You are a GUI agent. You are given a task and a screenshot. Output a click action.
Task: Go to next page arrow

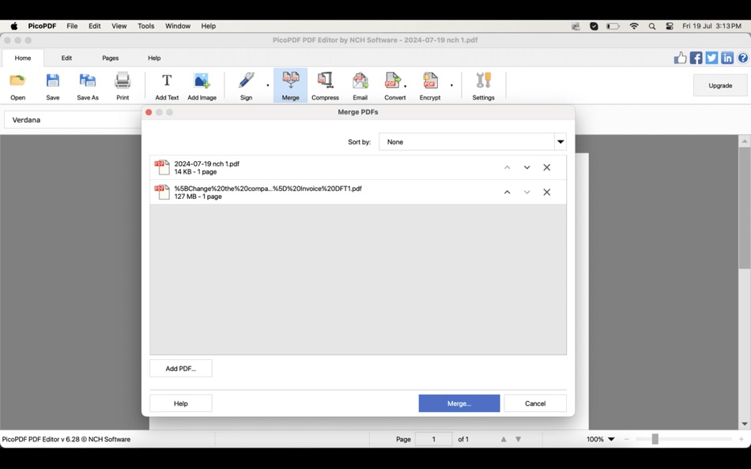tap(518, 439)
